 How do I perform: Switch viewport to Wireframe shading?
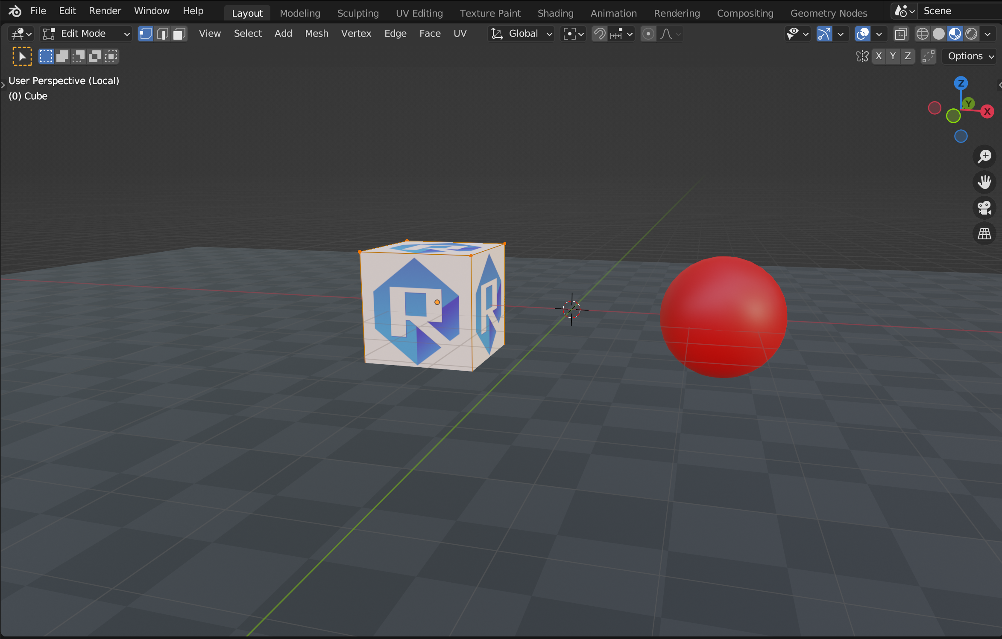pyautogui.click(x=923, y=34)
